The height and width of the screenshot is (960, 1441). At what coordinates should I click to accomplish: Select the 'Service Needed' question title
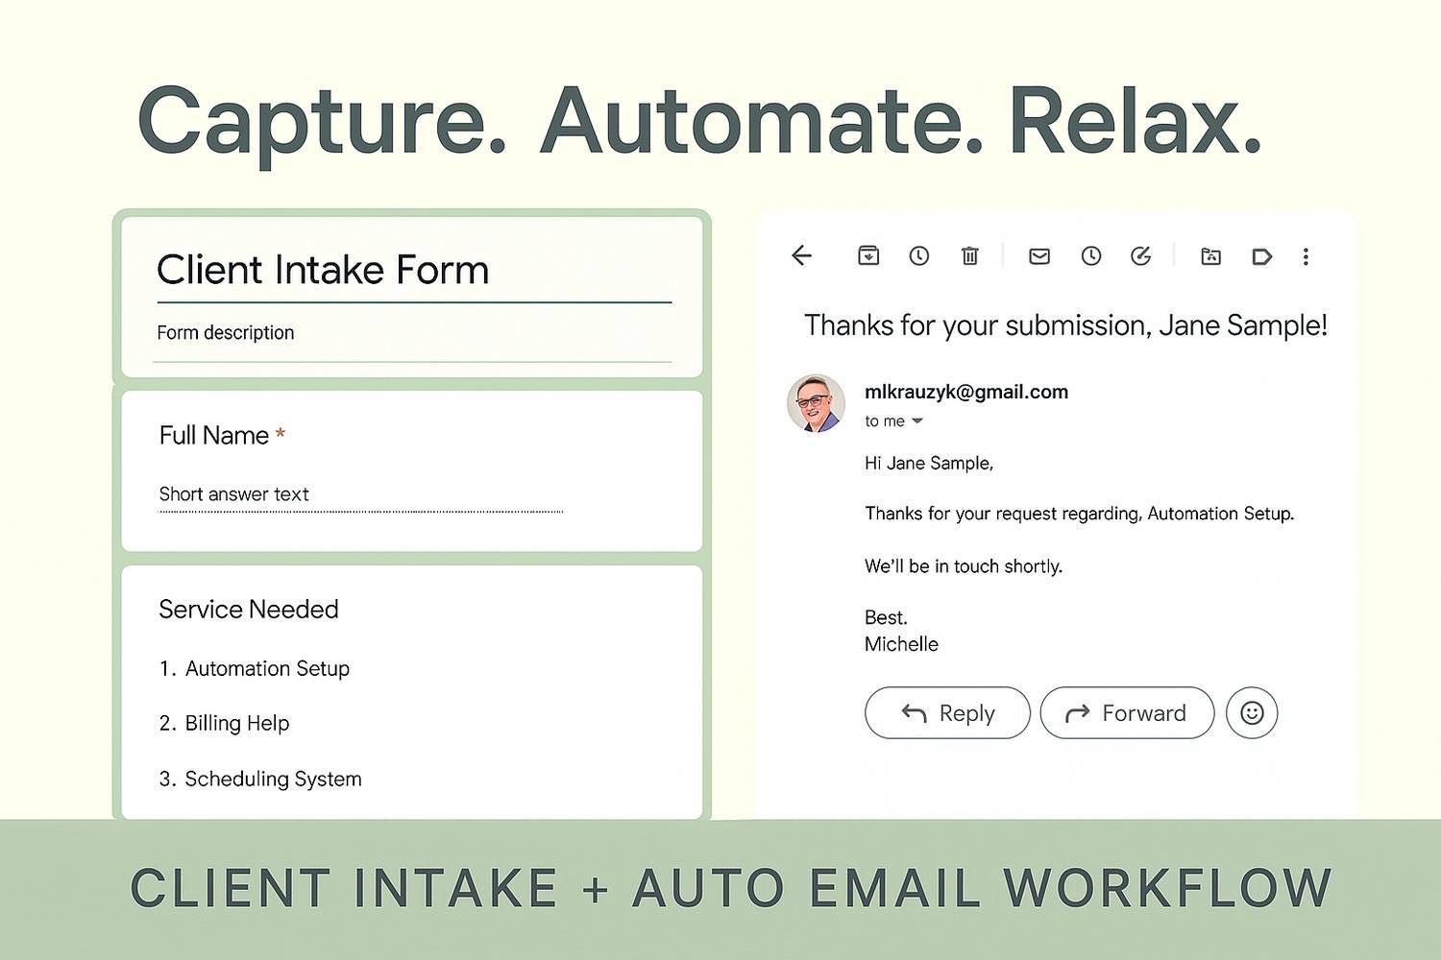pos(249,610)
